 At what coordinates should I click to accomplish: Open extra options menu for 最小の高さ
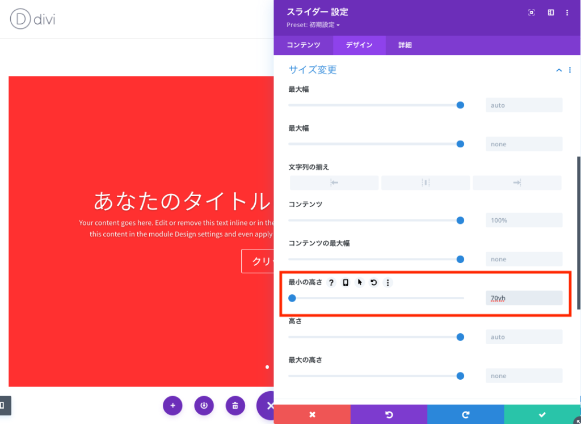point(388,282)
